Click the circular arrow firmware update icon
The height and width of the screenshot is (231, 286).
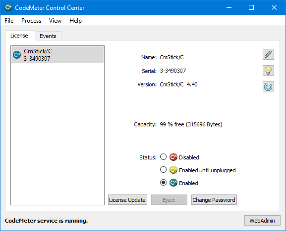(268, 87)
